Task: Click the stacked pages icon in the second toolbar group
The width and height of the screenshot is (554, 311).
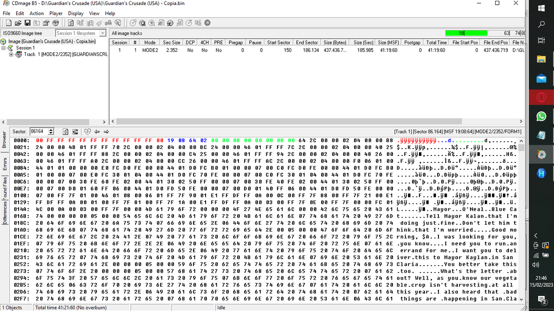Action: [90, 23]
